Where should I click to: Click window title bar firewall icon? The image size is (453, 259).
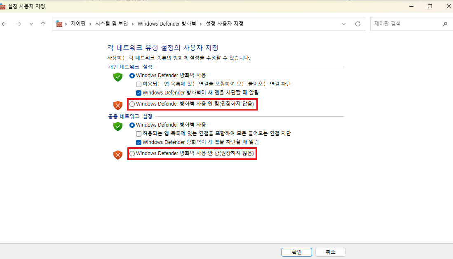coord(2,6)
